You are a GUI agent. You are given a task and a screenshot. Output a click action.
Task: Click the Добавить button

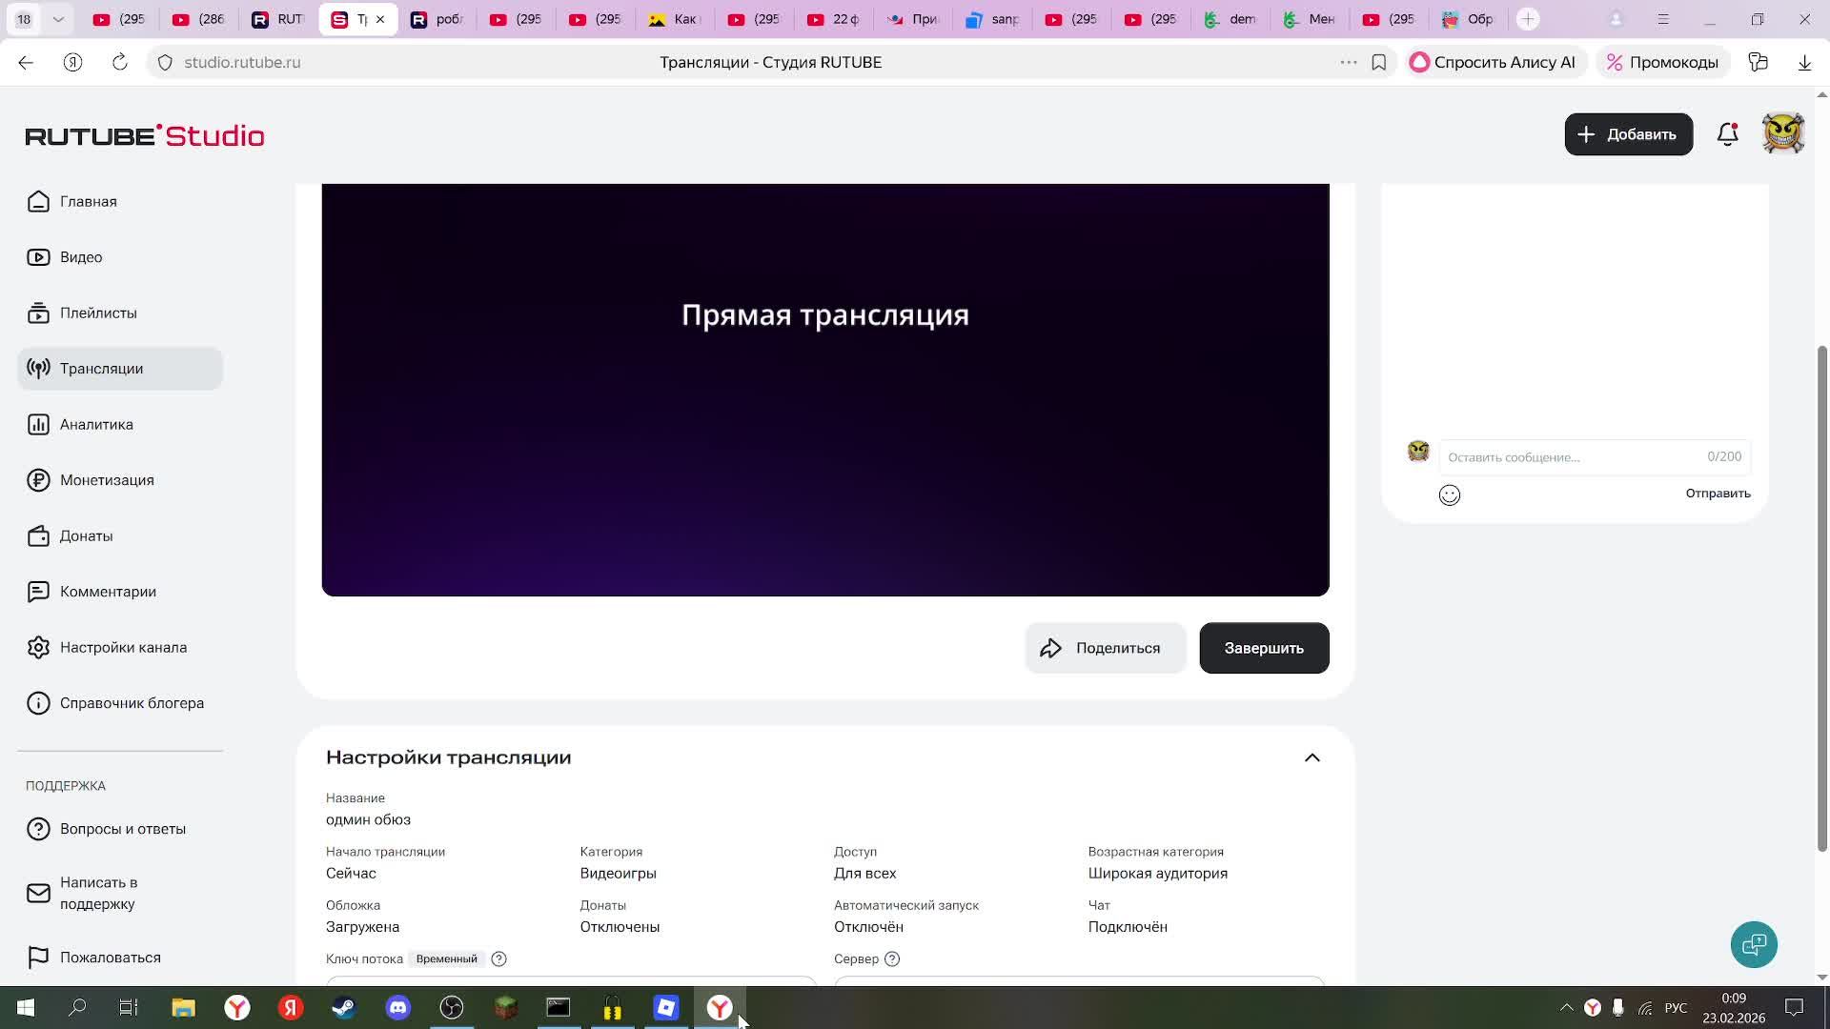click(x=1628, y=134)
